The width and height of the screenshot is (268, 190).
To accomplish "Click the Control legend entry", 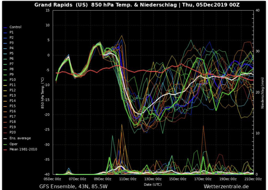I will coord(12,27).
